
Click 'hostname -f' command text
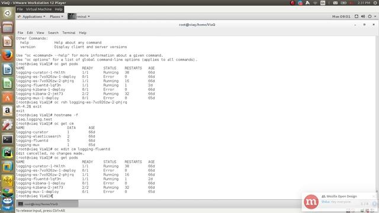tap(66, 115)
